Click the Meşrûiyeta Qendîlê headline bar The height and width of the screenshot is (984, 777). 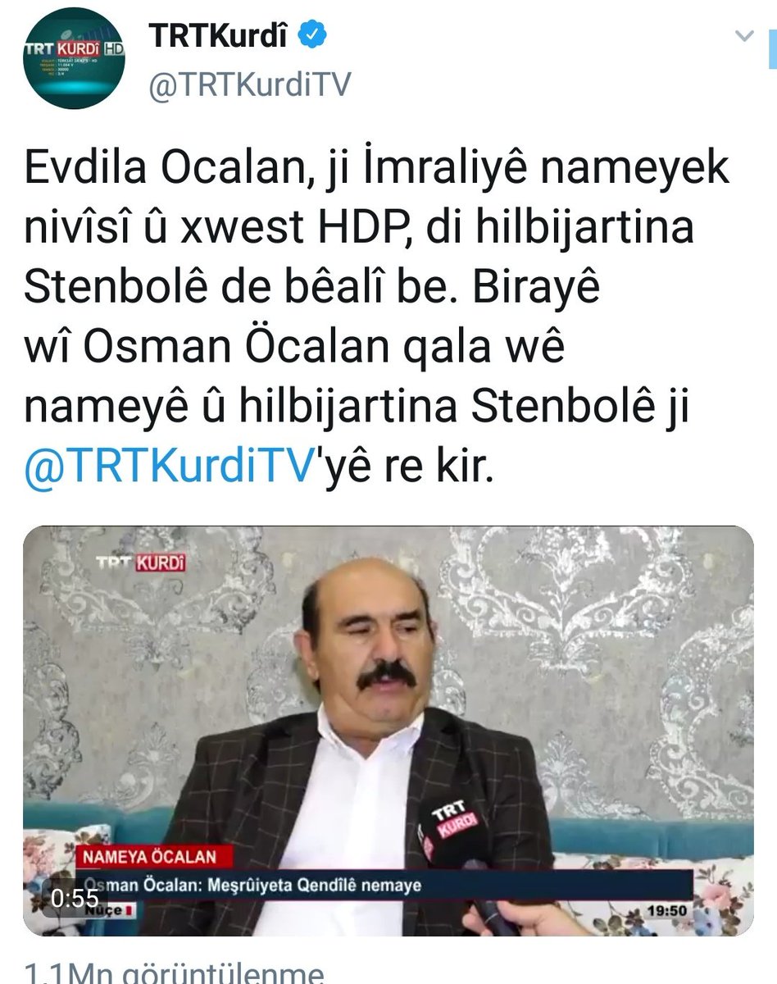[x=384, y=886]
